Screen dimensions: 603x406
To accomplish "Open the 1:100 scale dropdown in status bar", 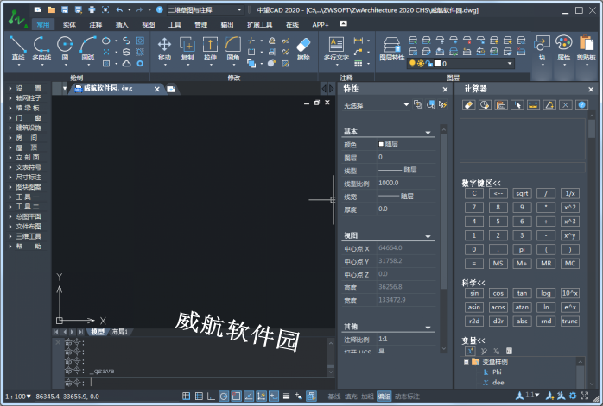I will pyautogui.click(x=17, y=397).
